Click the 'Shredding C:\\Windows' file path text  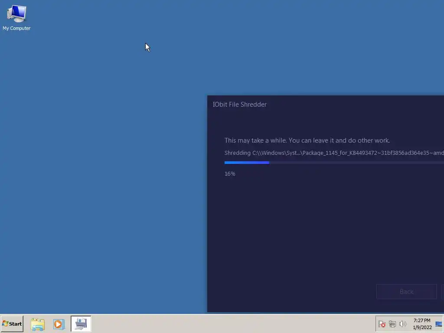click(x=334, y=153)
